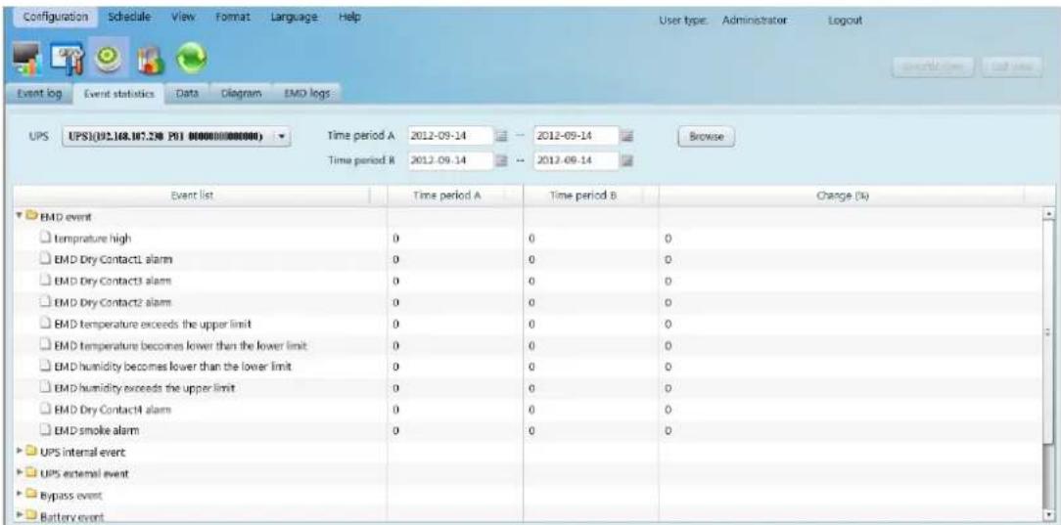Click the event list scrollbar down arrow
Image resolution: width=1061 pixels, height=525 pixels.
[x=1049, y=515]
